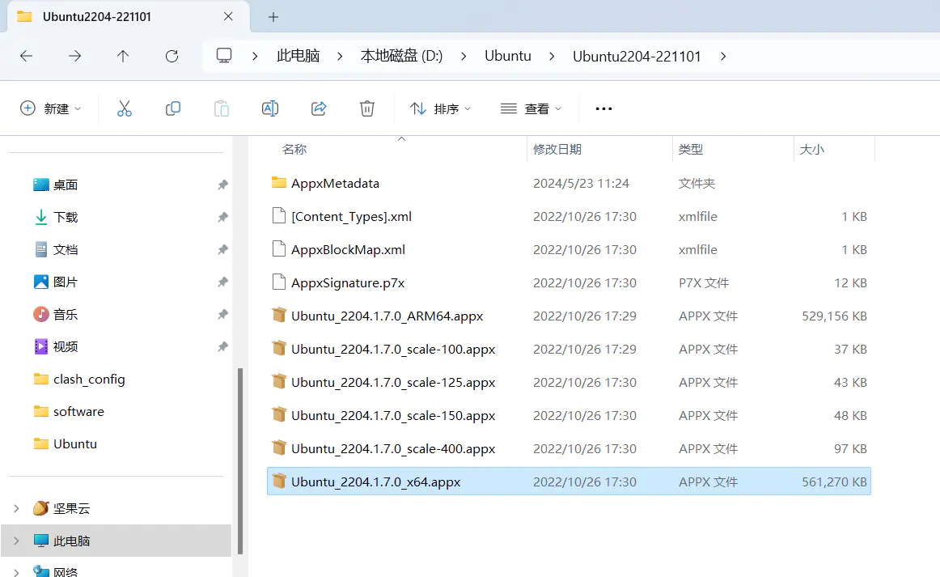The width and height of the screenshot is (940, 577).
Task: Click the computer icon in address bar
Action: click(x=224, y=56)
